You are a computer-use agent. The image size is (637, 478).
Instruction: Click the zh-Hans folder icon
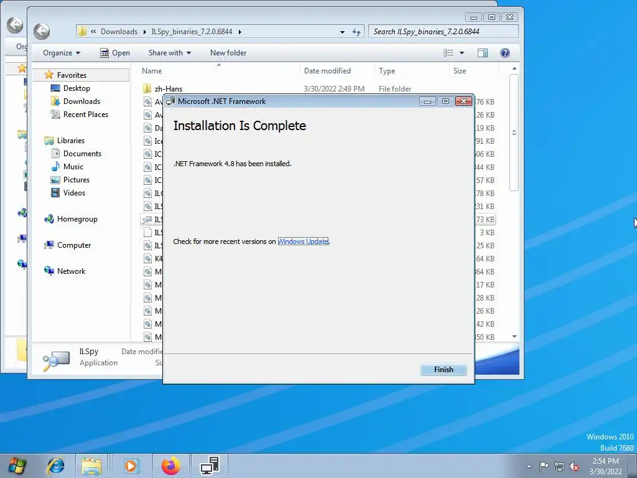(x=147, y=88)
